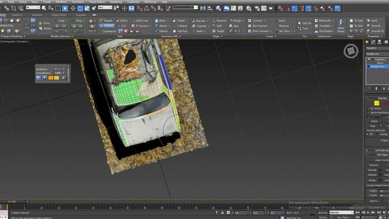Open the Populate ribbon tab

(81, 15)
